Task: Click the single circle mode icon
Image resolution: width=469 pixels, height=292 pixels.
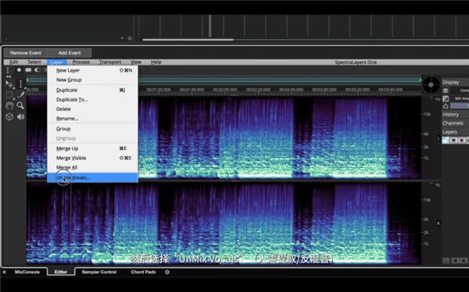Action: pos(19,70)
